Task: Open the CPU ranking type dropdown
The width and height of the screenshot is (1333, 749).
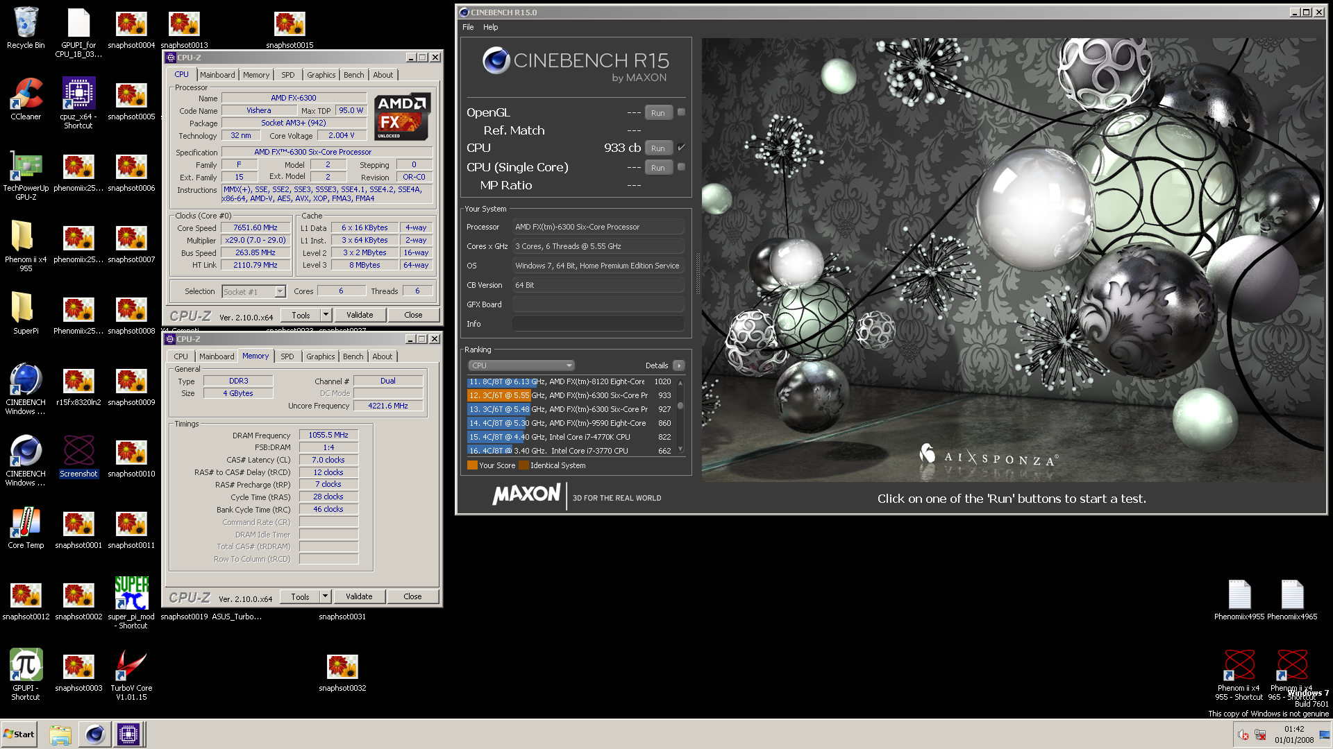Action: point(521,365)
